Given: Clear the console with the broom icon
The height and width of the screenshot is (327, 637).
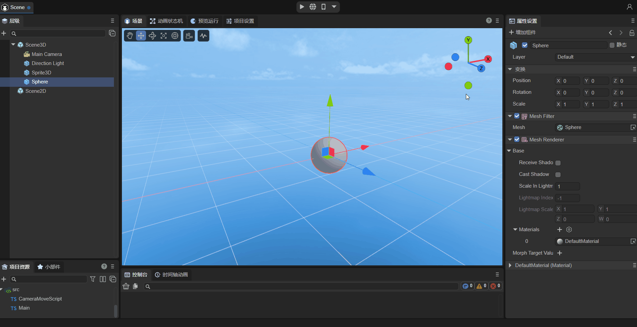Looking at the screenshot, I should coord(126,286).
